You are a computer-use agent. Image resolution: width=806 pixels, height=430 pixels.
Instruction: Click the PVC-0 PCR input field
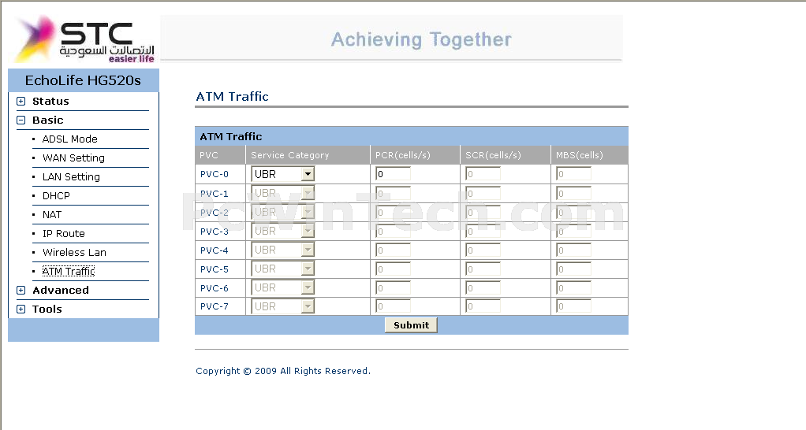coord(394,174)
